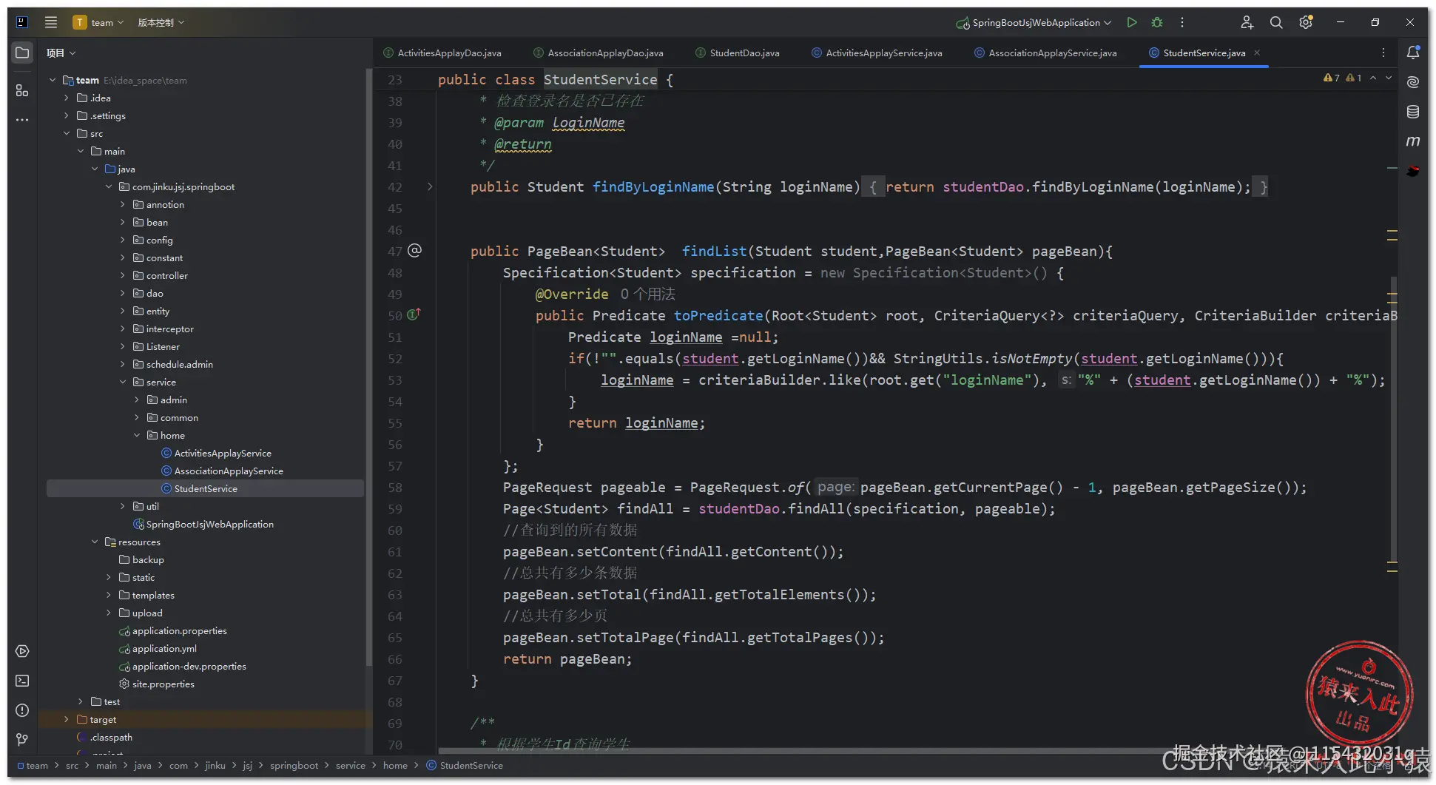Viewport: 1436px width, 785px height.
Task: Open the team project dropdown
Action: click(98, 22)
